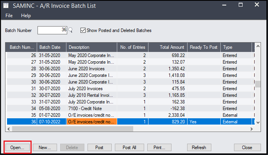
Task: Click the Ready To Post column header
Action: pyautogui.click(x=204, y=47)
